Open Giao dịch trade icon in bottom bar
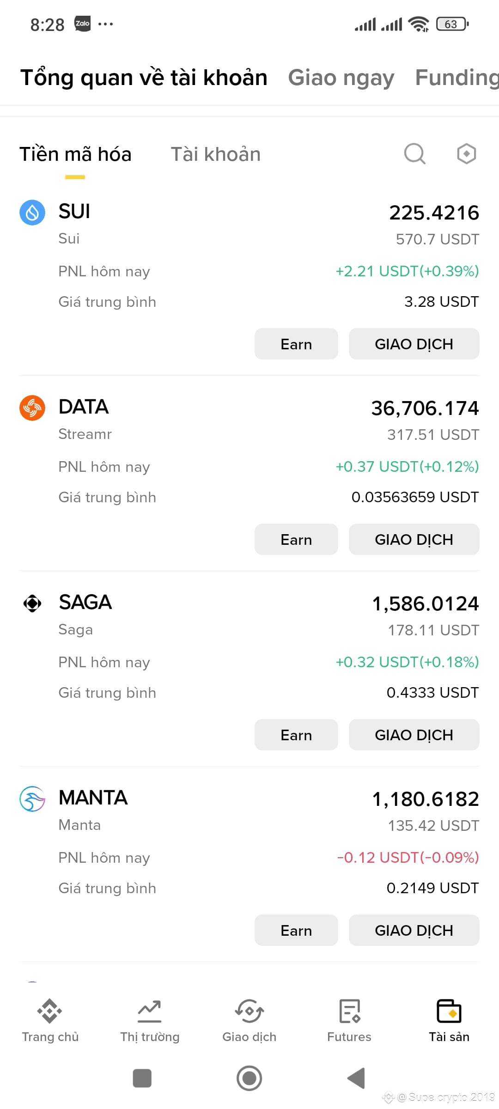 pos(249,1011)
